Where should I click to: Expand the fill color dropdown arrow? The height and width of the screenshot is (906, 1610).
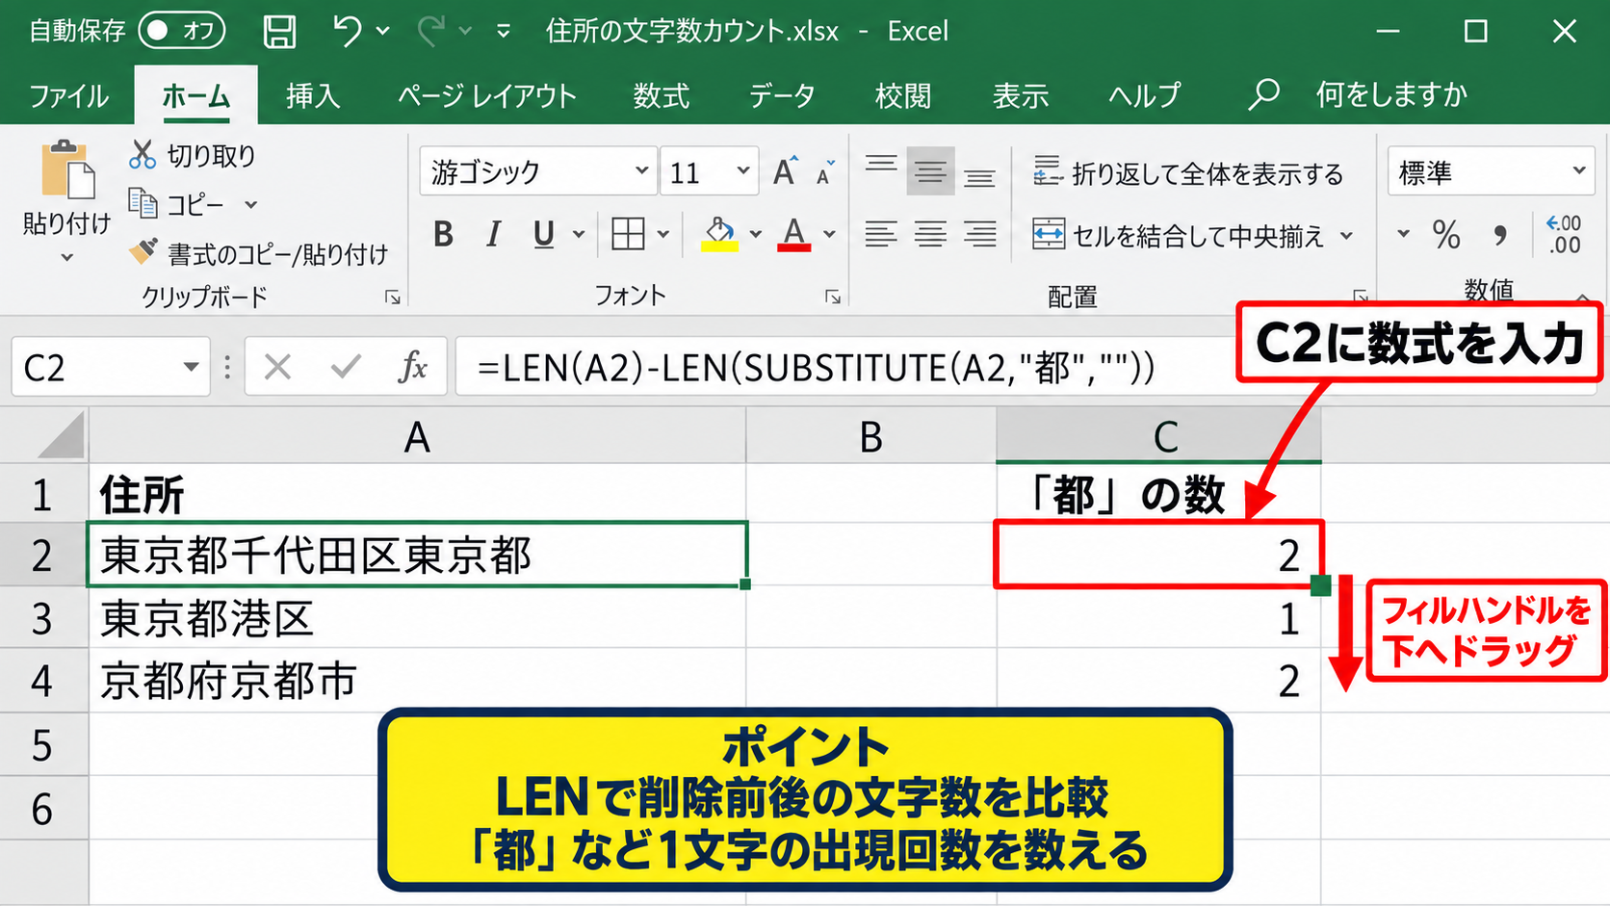(x=755, y=234)
